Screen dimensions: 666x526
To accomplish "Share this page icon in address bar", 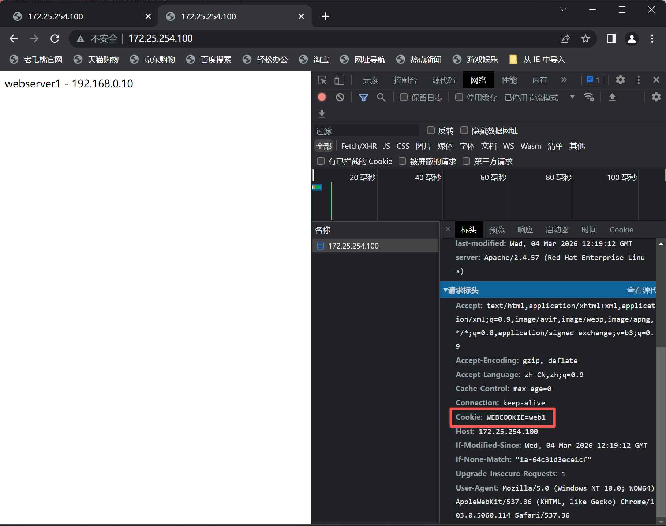I will tap(565, 38).
